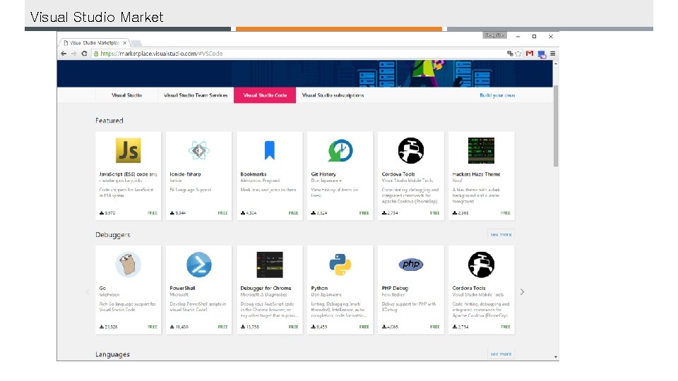Close the Visual Studio Marketplace browser tab
The width and height of the screenshot is (678, 381).
[x=124, y=43]
